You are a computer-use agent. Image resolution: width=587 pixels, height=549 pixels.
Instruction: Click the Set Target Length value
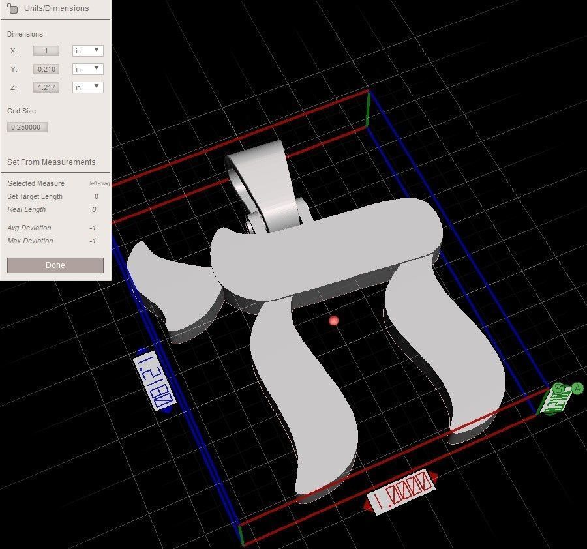click(97, 196)
